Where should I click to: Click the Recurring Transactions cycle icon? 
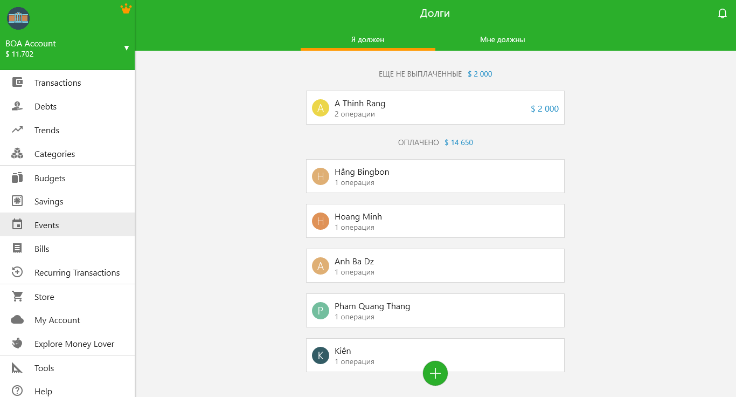click(x=17, y=272)
